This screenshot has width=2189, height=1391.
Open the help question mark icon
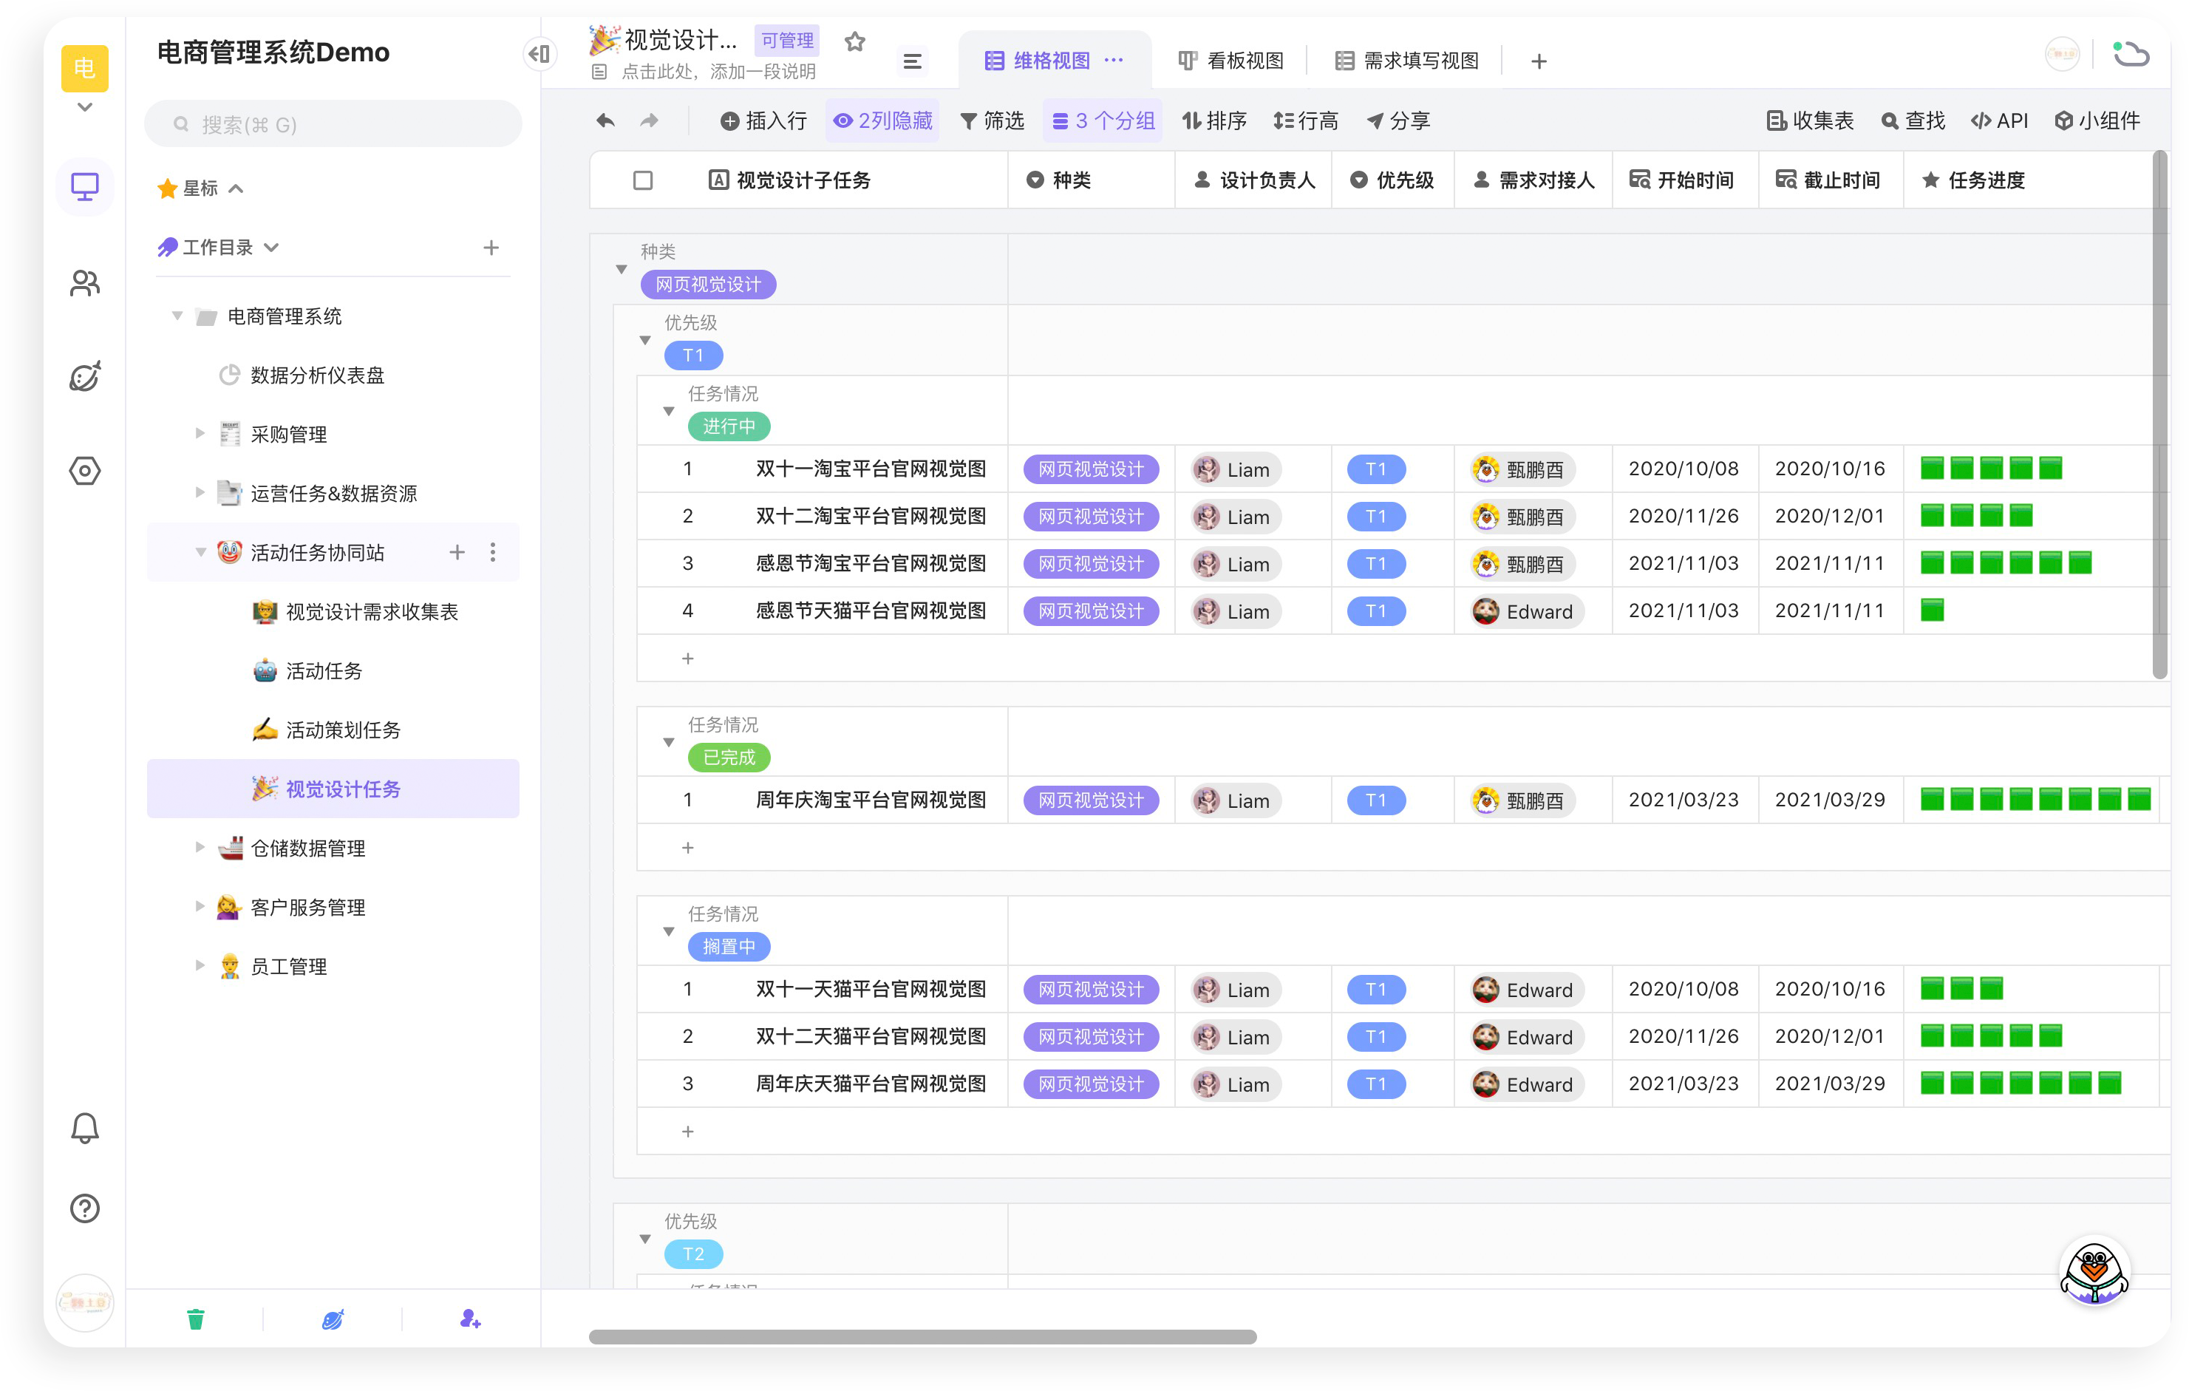(84, 1208)
